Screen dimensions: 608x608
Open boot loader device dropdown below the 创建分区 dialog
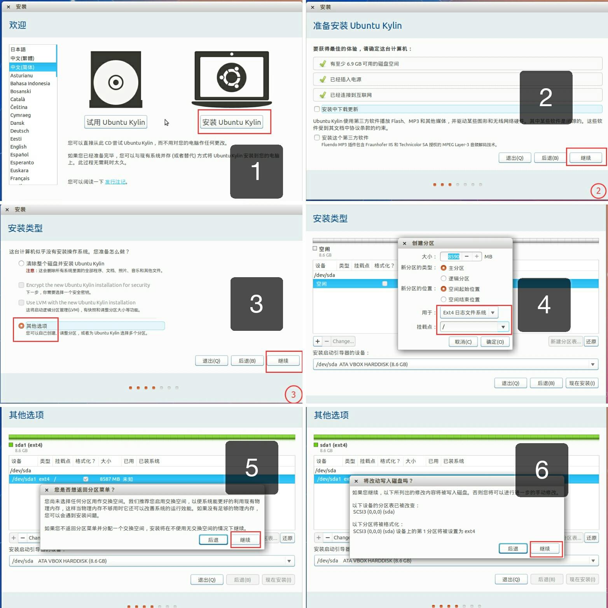(455, 364)
